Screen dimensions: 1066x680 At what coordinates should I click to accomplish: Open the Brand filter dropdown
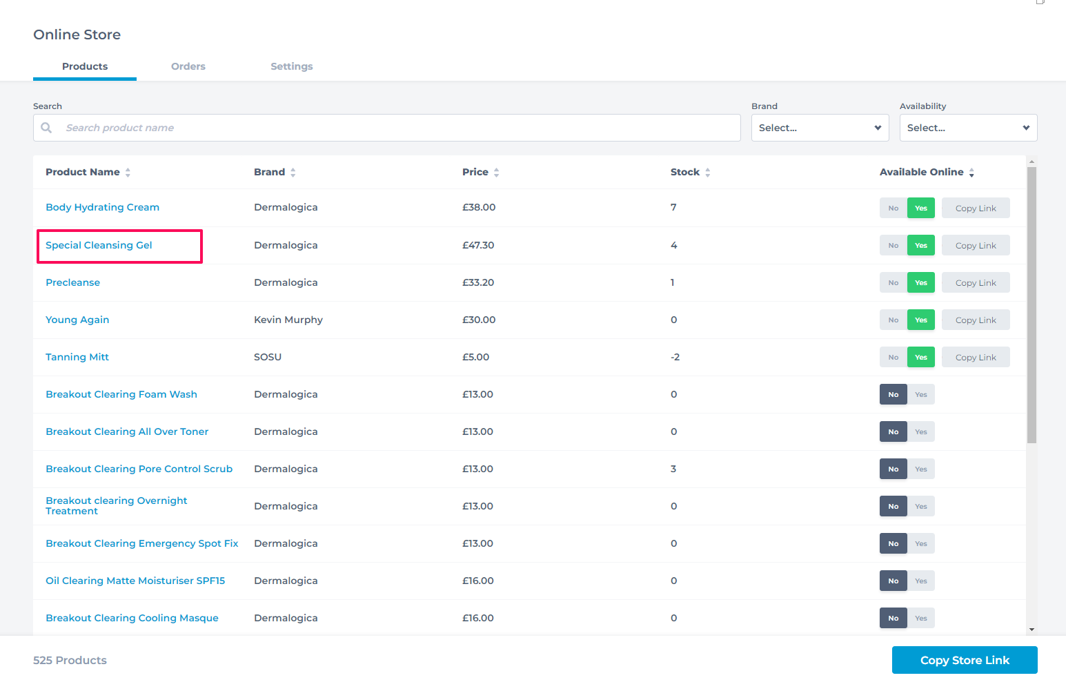click(820, 128)
